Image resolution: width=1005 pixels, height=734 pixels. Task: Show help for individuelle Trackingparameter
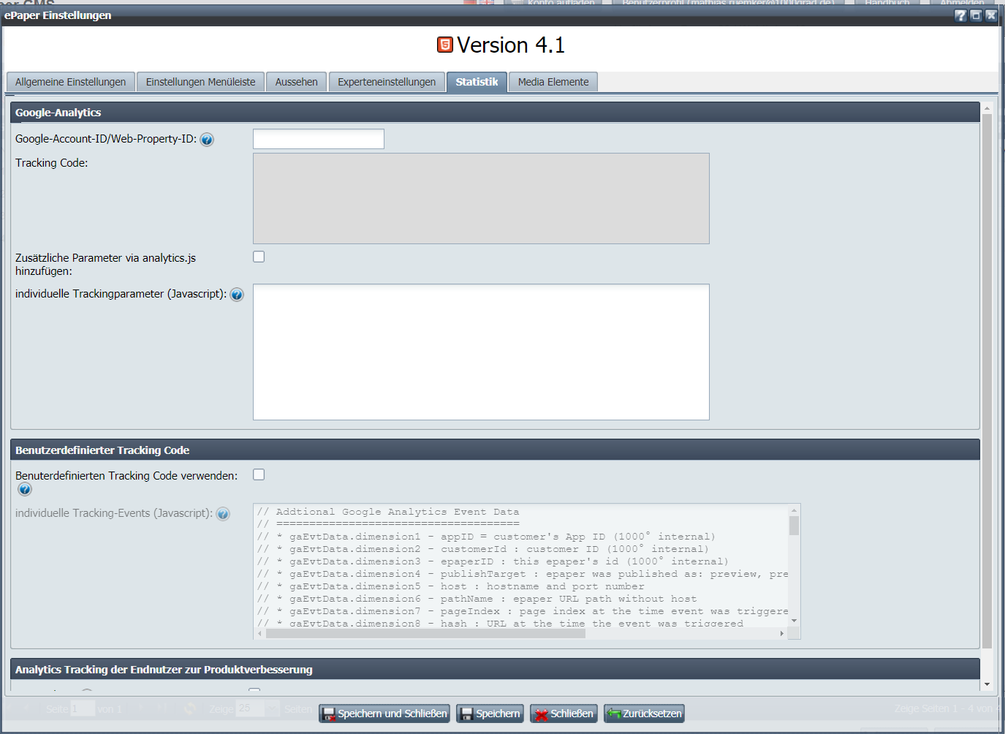(x=237, y=295)
